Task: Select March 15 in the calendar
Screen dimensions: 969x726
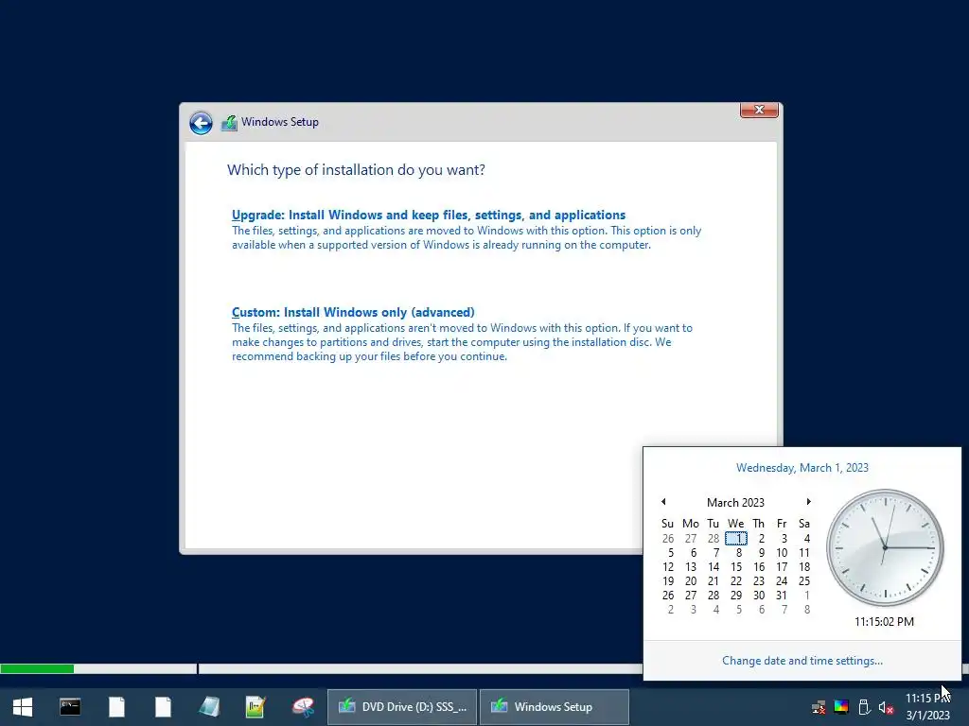Action: (x=736, y=567)
